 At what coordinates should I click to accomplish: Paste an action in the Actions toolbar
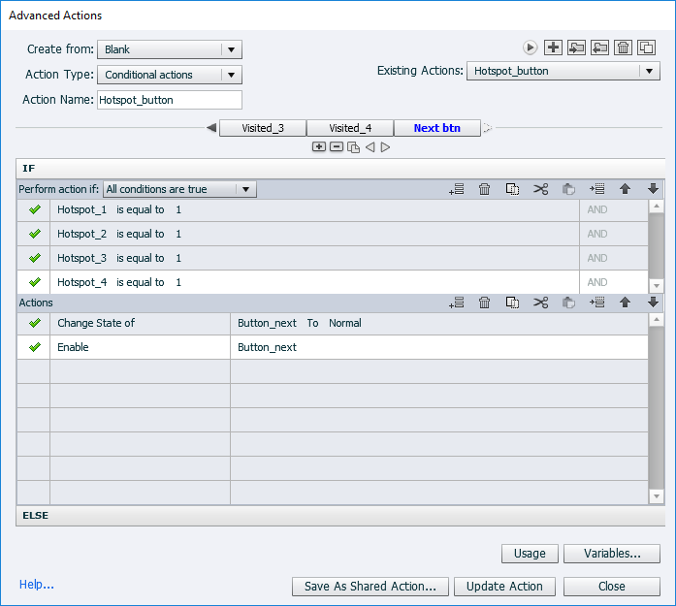pyautogui.click(x=568, y=303)
